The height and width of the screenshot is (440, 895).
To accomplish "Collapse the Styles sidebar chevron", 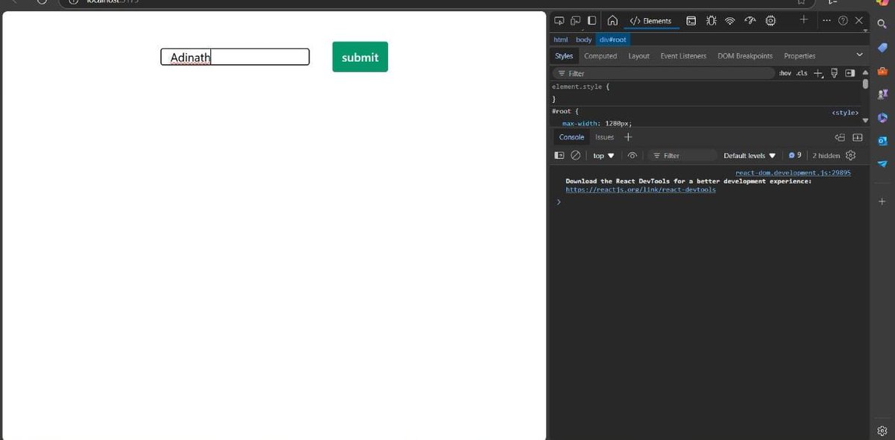I will (859, 54).
